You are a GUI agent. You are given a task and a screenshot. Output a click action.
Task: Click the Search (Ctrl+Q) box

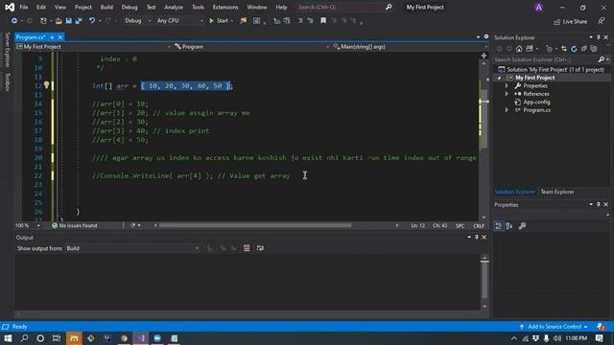point(344,7)
